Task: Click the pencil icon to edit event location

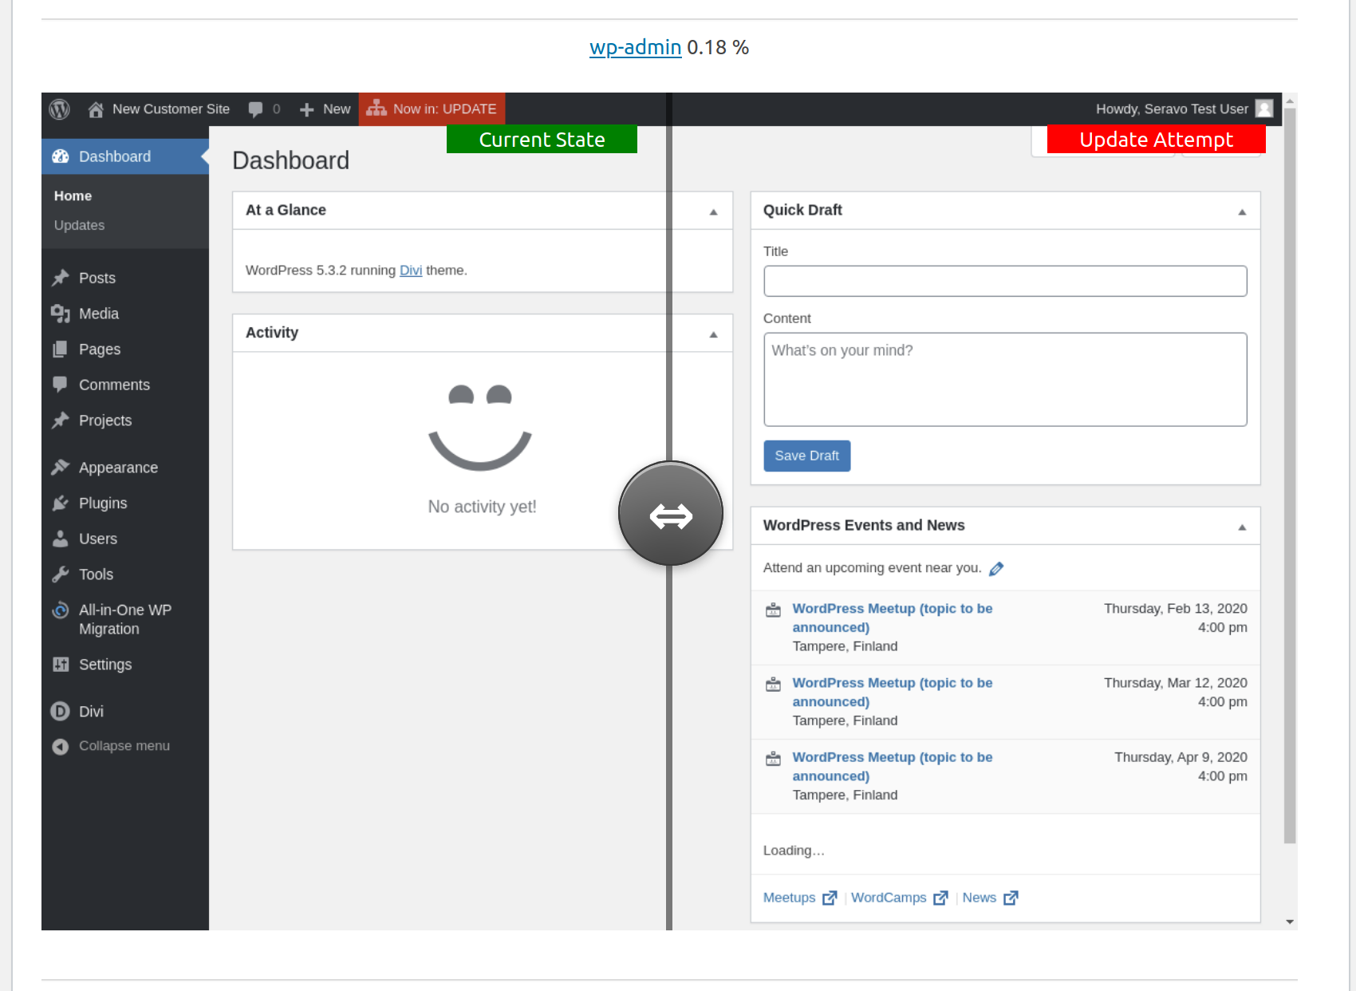Action: 996,569
